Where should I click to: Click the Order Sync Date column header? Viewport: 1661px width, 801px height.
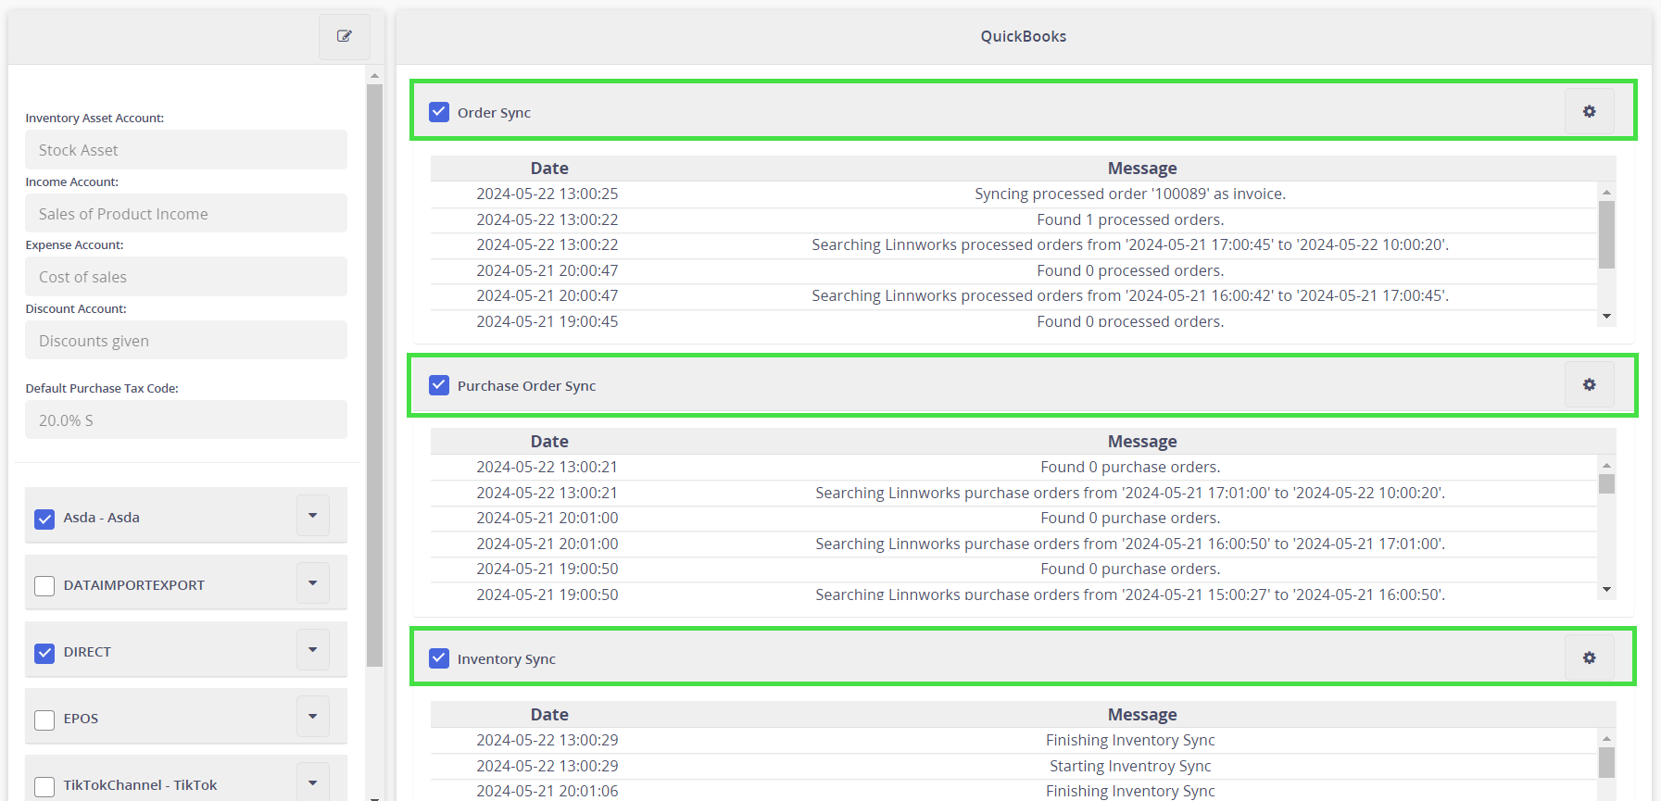coord(549,169)
